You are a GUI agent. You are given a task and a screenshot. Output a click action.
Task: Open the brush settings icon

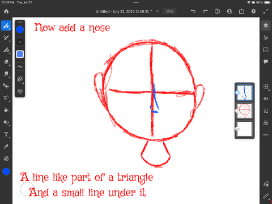(x=20, y=79)
